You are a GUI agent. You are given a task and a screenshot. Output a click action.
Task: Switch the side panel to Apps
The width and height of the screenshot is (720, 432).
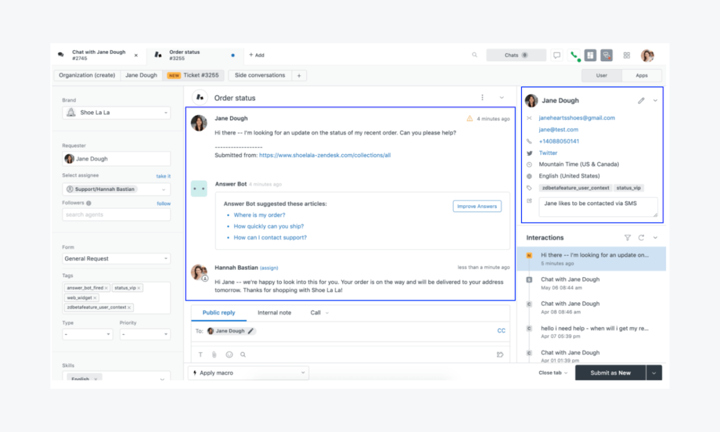[x=641, y=76]
